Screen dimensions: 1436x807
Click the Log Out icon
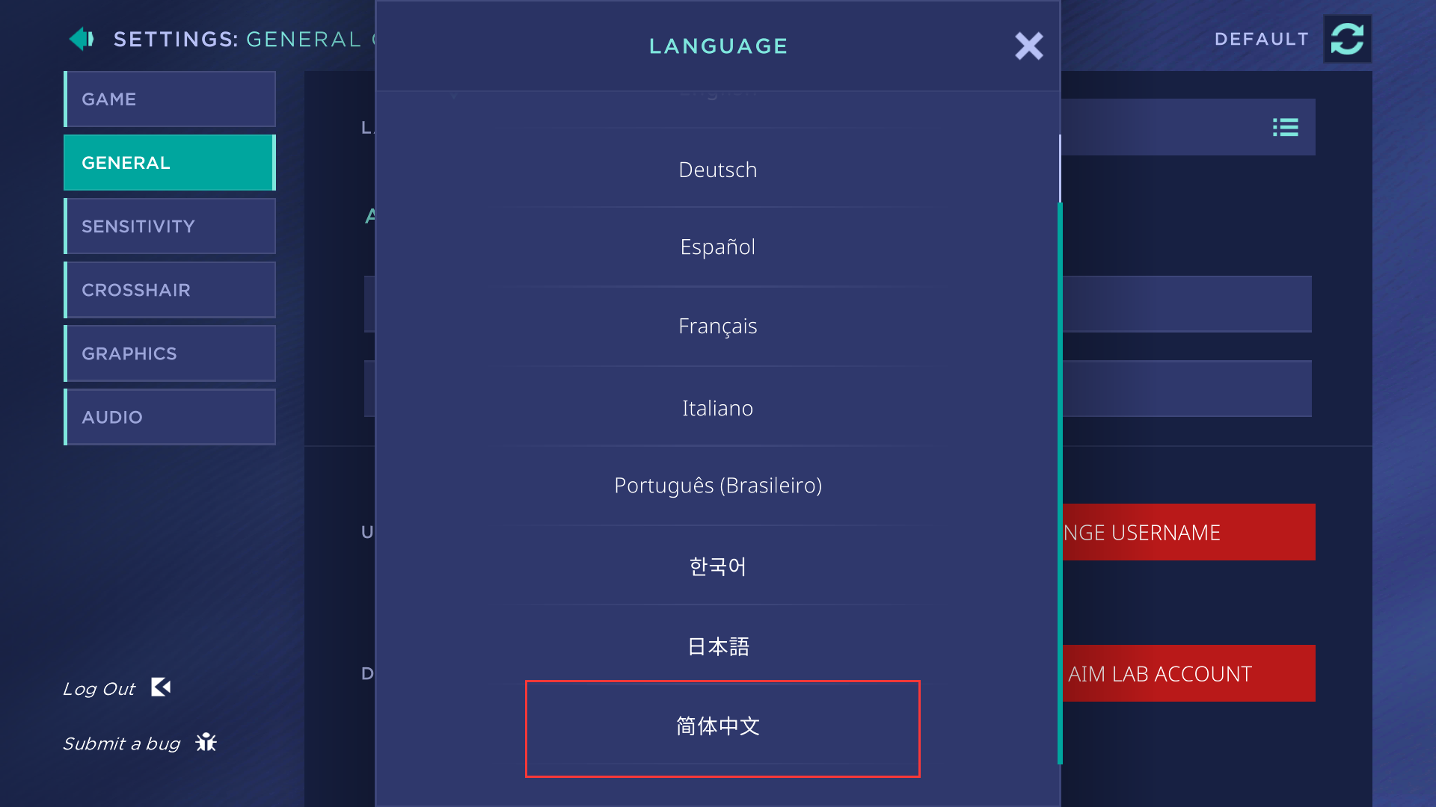pos(161,687)
